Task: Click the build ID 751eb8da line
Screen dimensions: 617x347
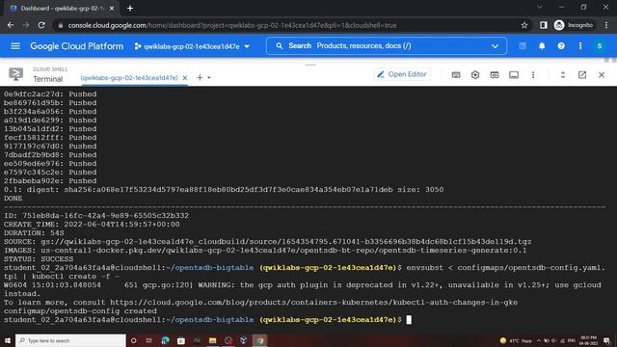Action: click(96, 216)
